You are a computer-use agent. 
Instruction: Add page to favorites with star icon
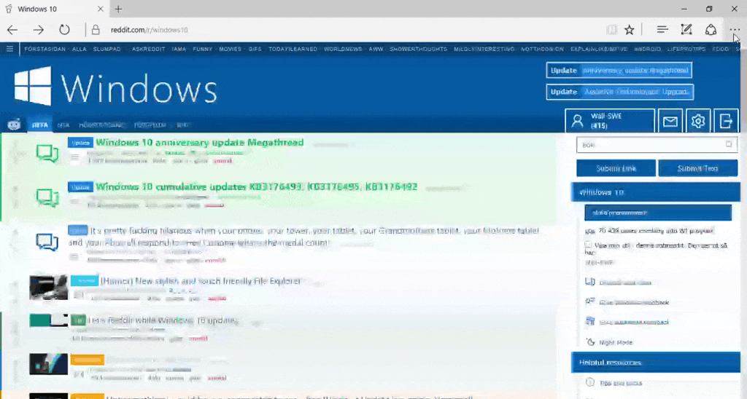click(629, 30)
